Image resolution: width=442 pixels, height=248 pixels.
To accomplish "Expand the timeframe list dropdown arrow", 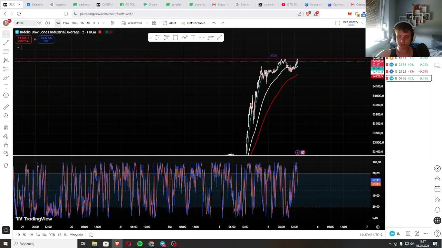I will pos(103,23).
